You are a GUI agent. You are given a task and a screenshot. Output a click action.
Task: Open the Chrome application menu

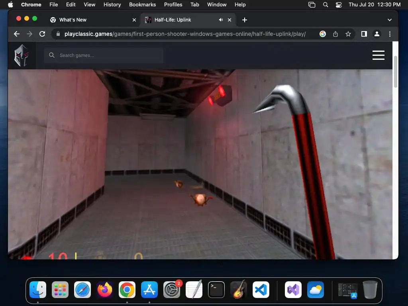pos(31,4)
